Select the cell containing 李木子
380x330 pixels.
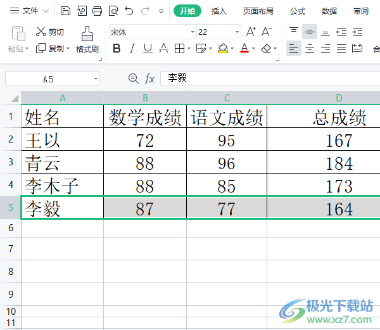pos(63,185)
